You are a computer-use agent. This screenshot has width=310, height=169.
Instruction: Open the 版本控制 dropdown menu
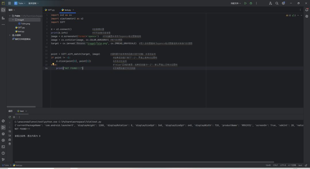(x=33, y=3)
